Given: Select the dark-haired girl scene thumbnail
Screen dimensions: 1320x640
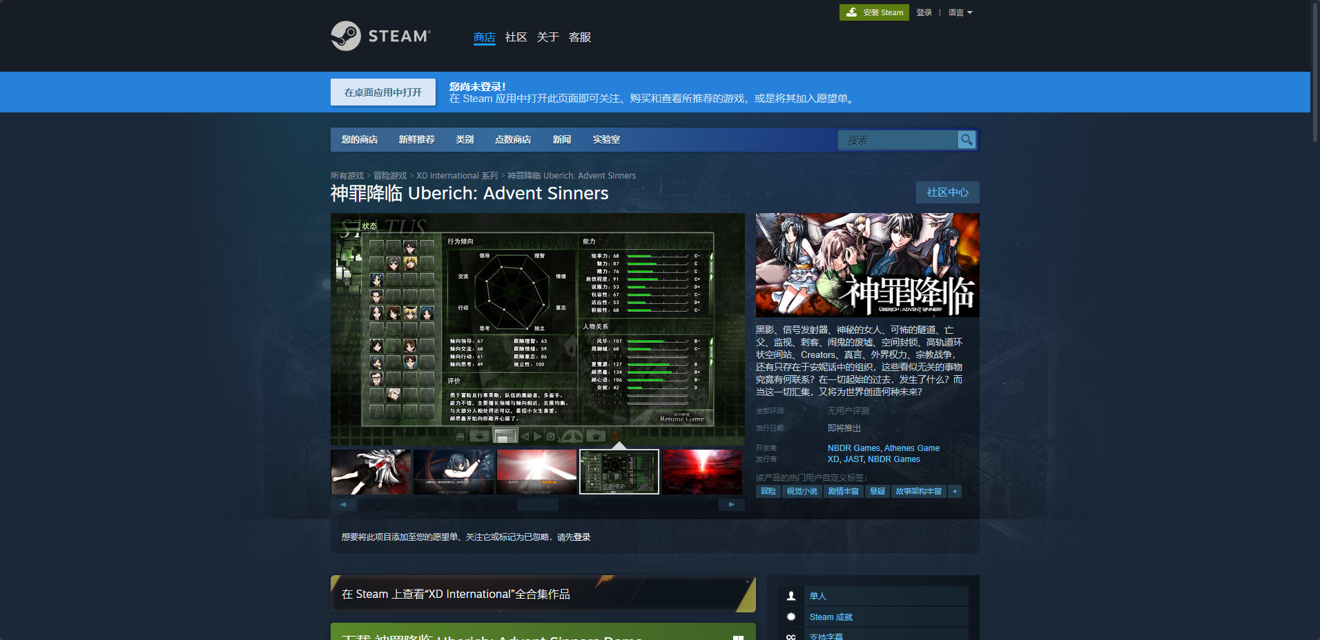Looking at the screenshot, I should pyautogui.click(x=454, y=472).
